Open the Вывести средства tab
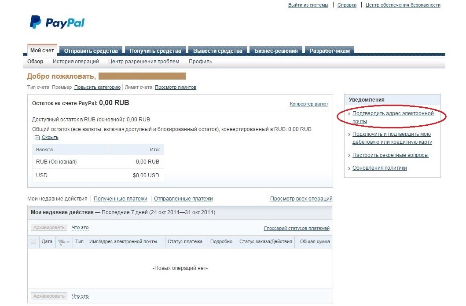Image resolution: width=466 pixels, height=306 pixels. [217, 51]
